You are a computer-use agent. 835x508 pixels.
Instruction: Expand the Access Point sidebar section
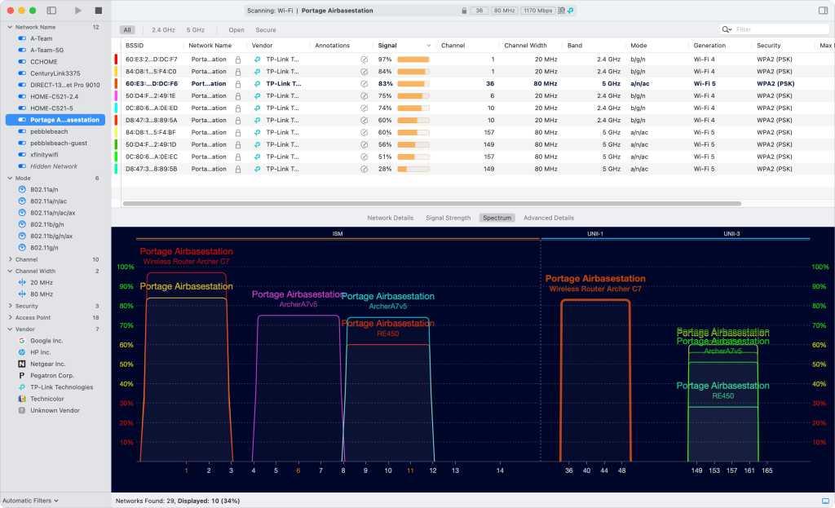(10, 317)
